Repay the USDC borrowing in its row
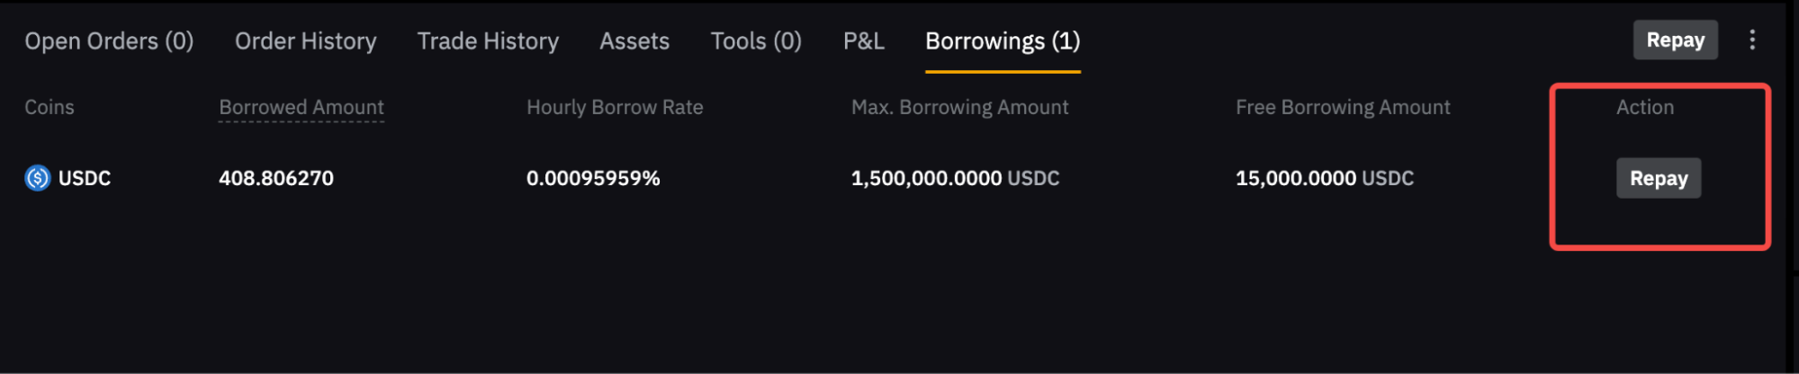 (1658, 178)
